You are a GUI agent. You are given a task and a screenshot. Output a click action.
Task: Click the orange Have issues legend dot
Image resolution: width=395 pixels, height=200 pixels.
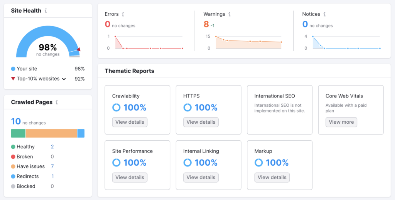pos(13,166)
